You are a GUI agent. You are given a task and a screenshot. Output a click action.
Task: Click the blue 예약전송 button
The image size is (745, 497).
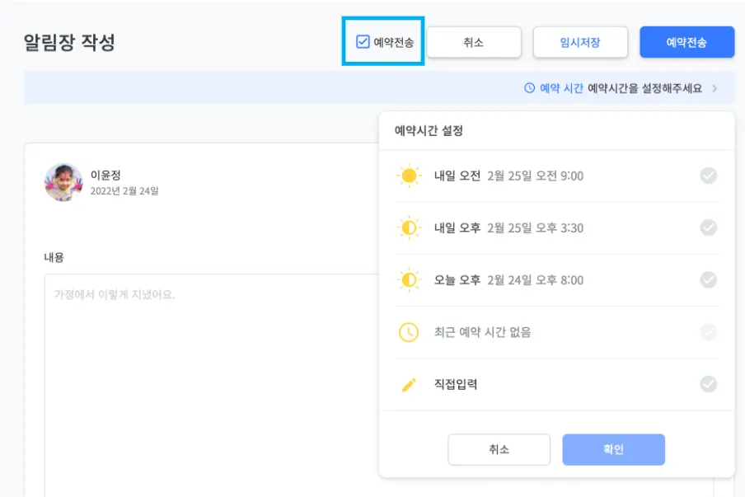coord(686,43)
